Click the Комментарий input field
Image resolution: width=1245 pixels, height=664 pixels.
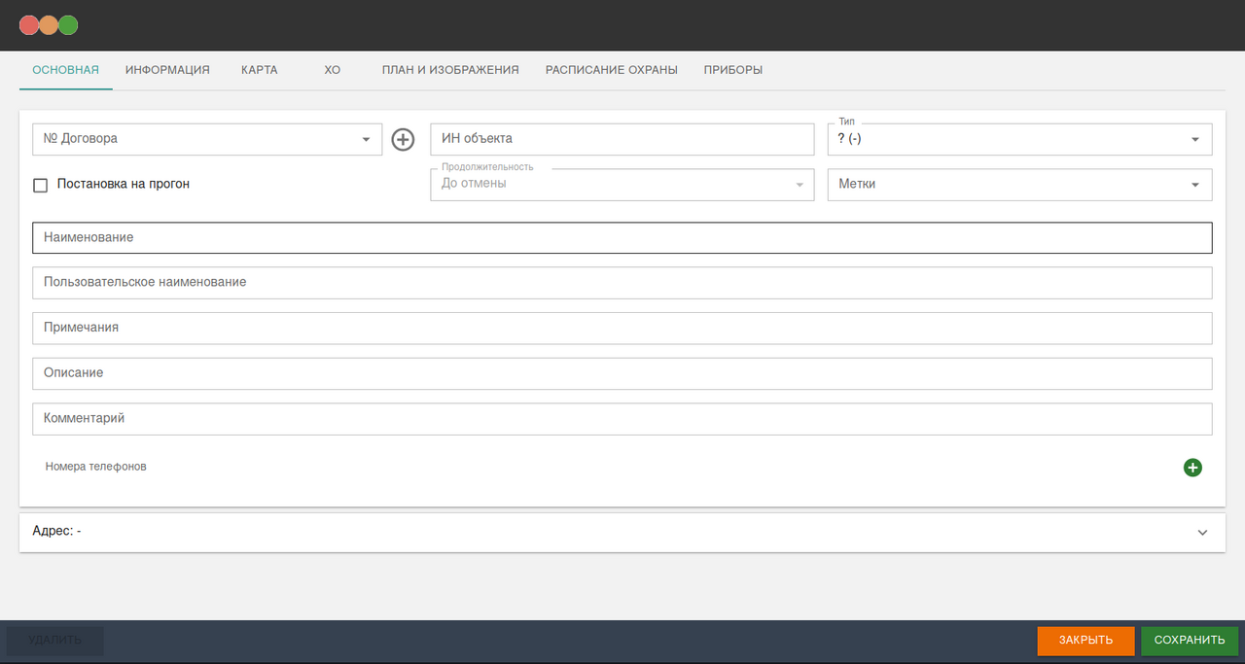point(622,419)
